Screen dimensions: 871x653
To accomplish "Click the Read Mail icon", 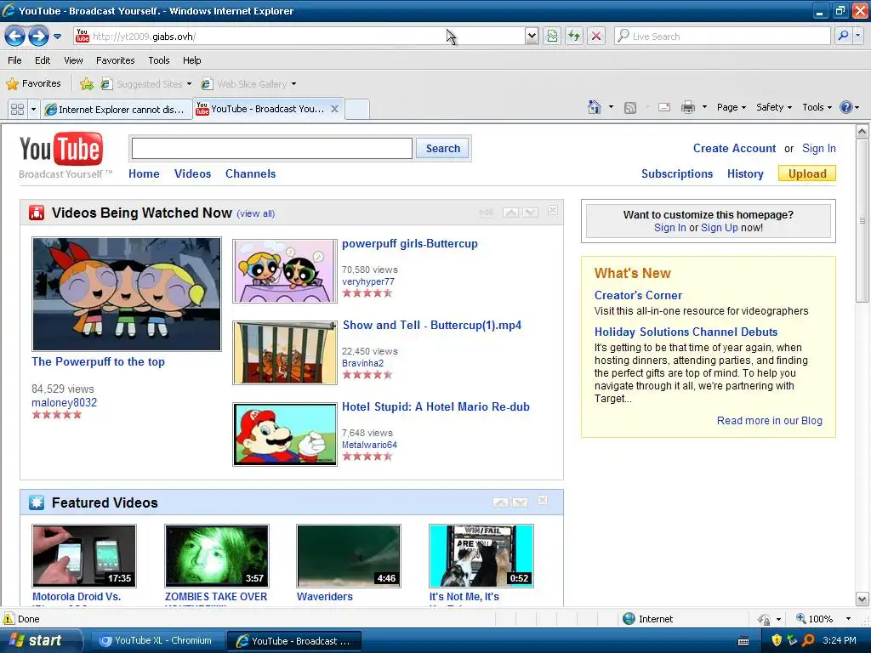I will [x=664, y=107].
